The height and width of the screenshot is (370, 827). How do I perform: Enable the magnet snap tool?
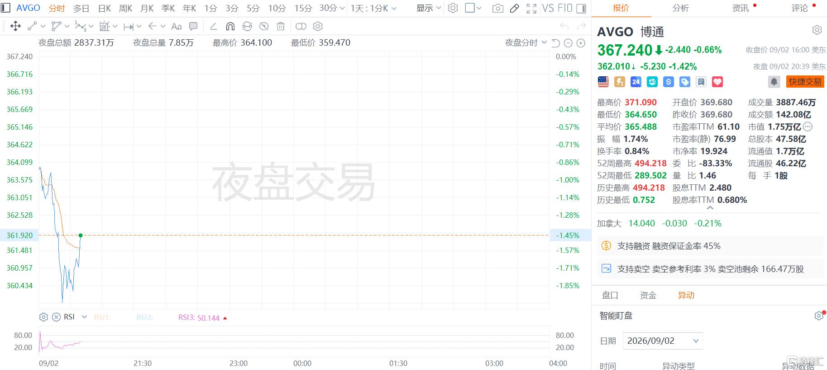click(x=230, y=26)
